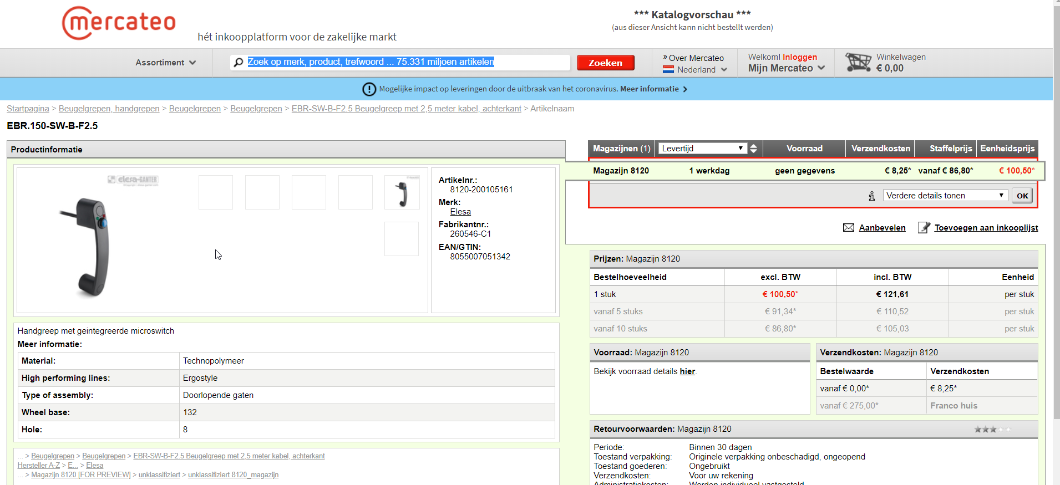Click the notepad icon beside inkooplijst
The image size is (1060, 485).
tap(924, 228)
